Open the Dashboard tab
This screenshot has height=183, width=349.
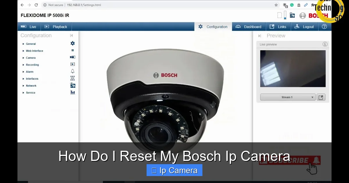248,27
